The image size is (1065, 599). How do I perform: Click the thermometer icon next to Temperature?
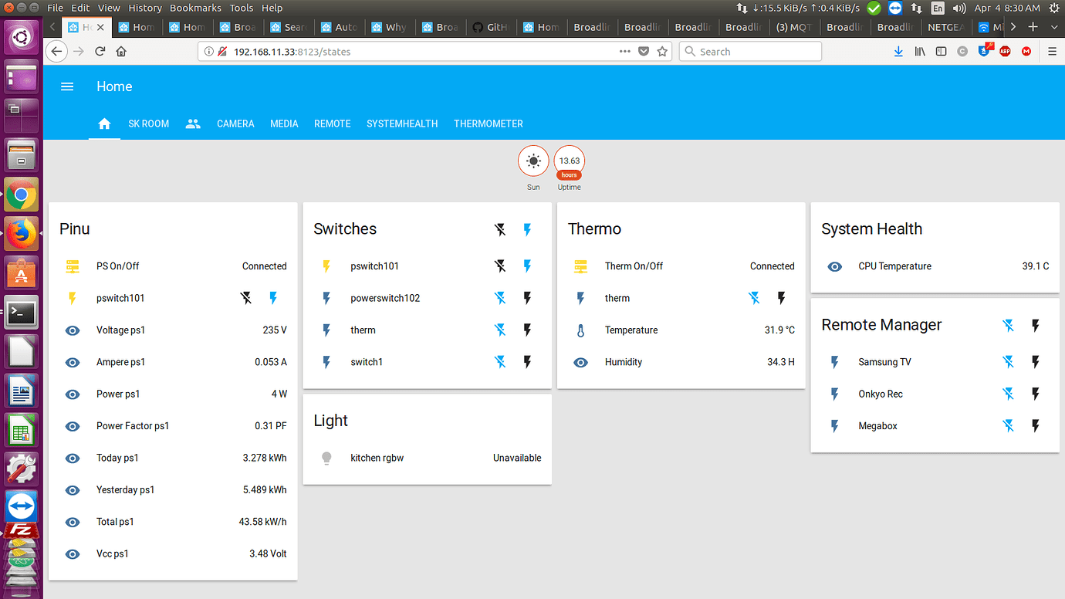pos(580,330)
